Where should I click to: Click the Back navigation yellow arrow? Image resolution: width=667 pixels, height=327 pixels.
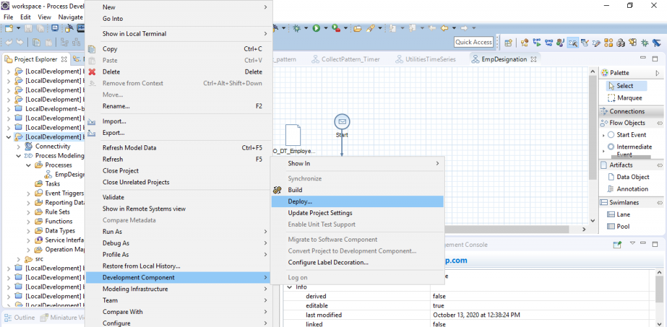pyautogui.click(x=444, y=28)
